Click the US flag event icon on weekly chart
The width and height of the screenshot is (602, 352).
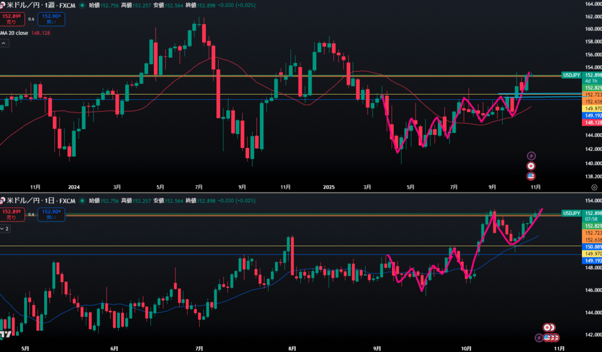531,176
